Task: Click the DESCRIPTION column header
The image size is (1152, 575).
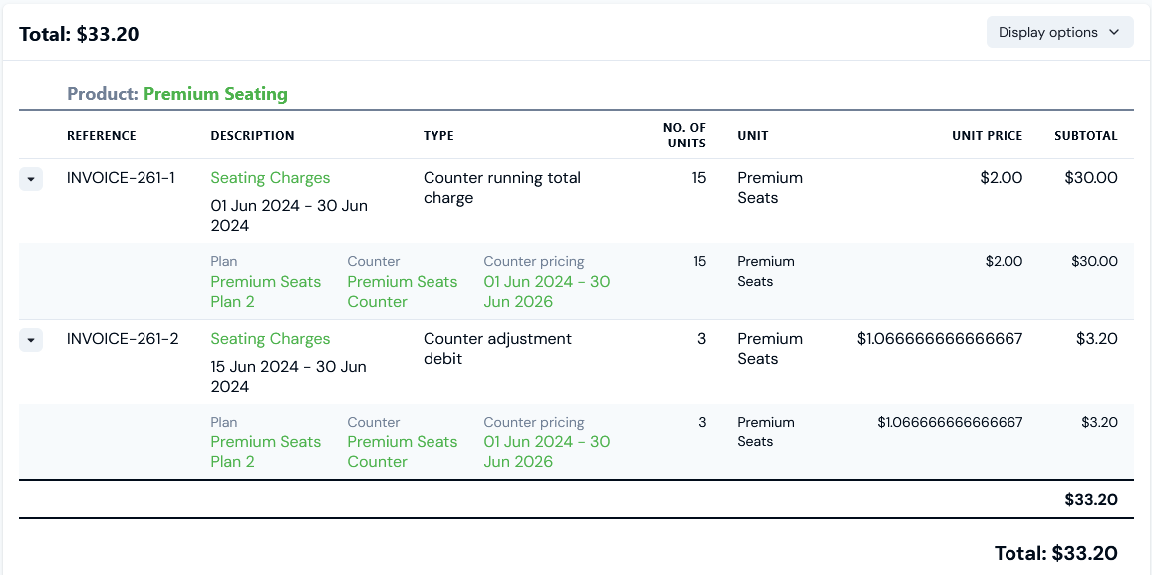Action: 252,136
